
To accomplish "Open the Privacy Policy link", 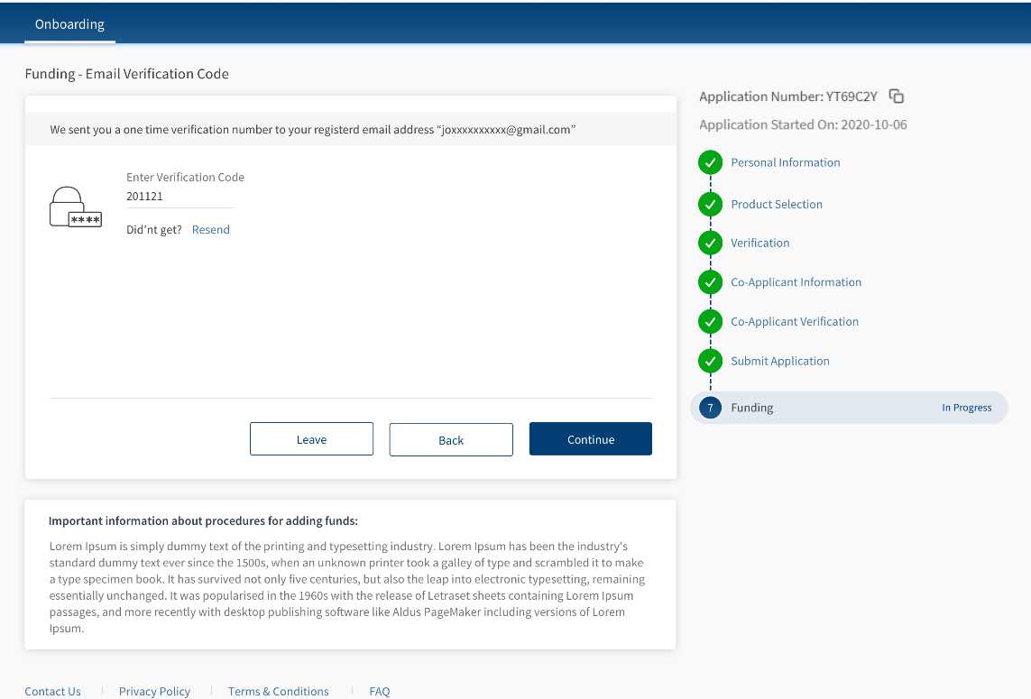I will [x=154, y=691].
